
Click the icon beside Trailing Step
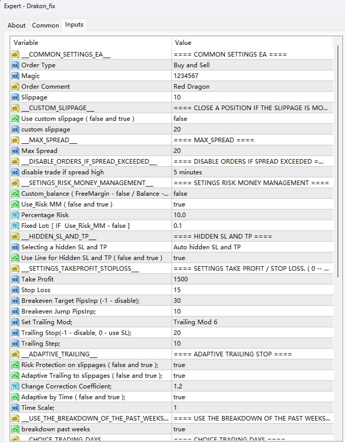click(15, 344)
